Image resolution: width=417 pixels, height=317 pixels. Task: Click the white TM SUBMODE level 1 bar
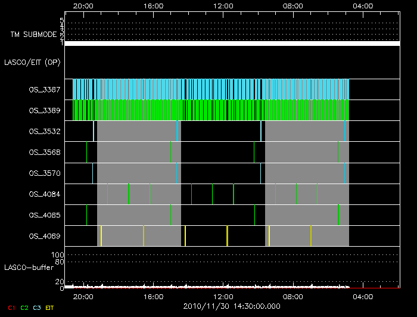[232, 43]
